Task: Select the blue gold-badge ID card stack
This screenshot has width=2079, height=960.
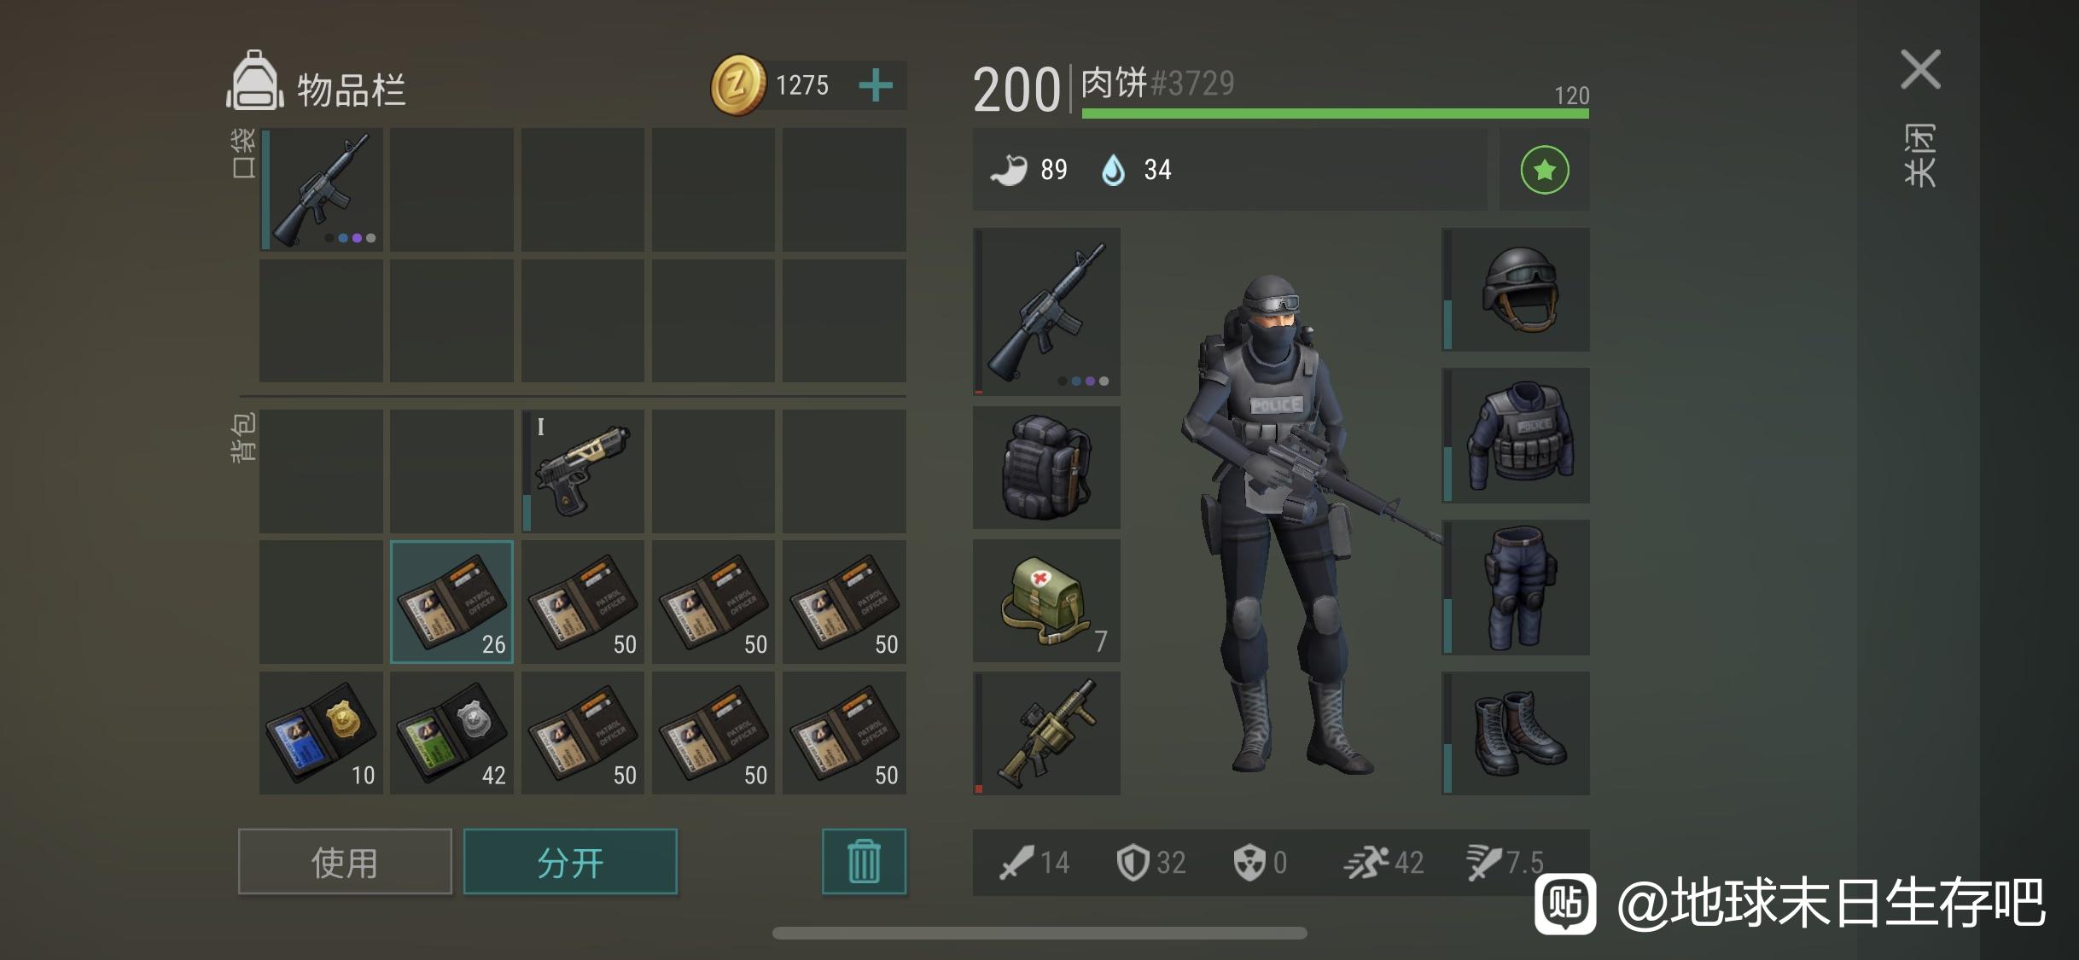Action: coord(322,733)
